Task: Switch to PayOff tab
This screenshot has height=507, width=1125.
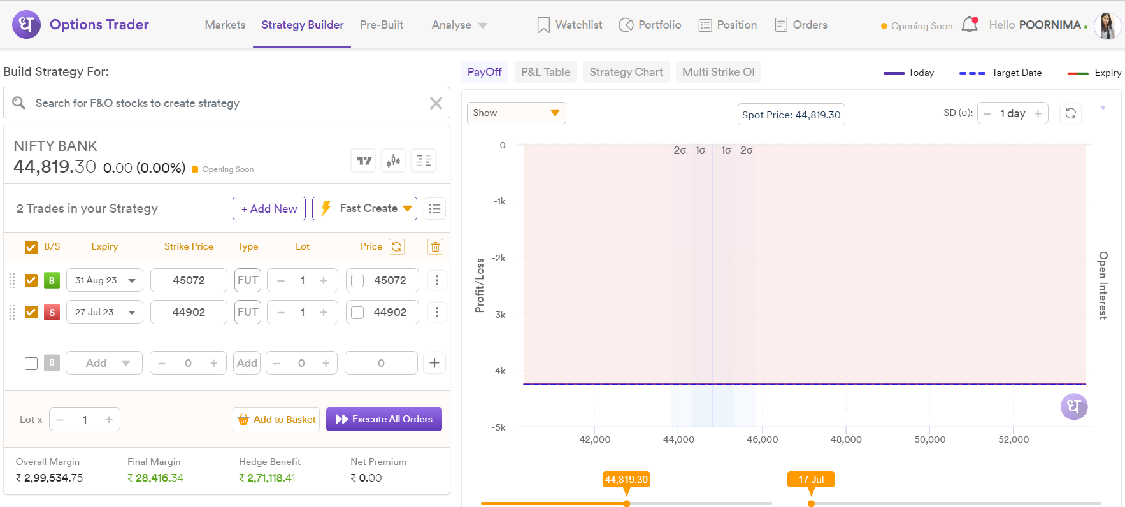Action: (x=485, y=72)
